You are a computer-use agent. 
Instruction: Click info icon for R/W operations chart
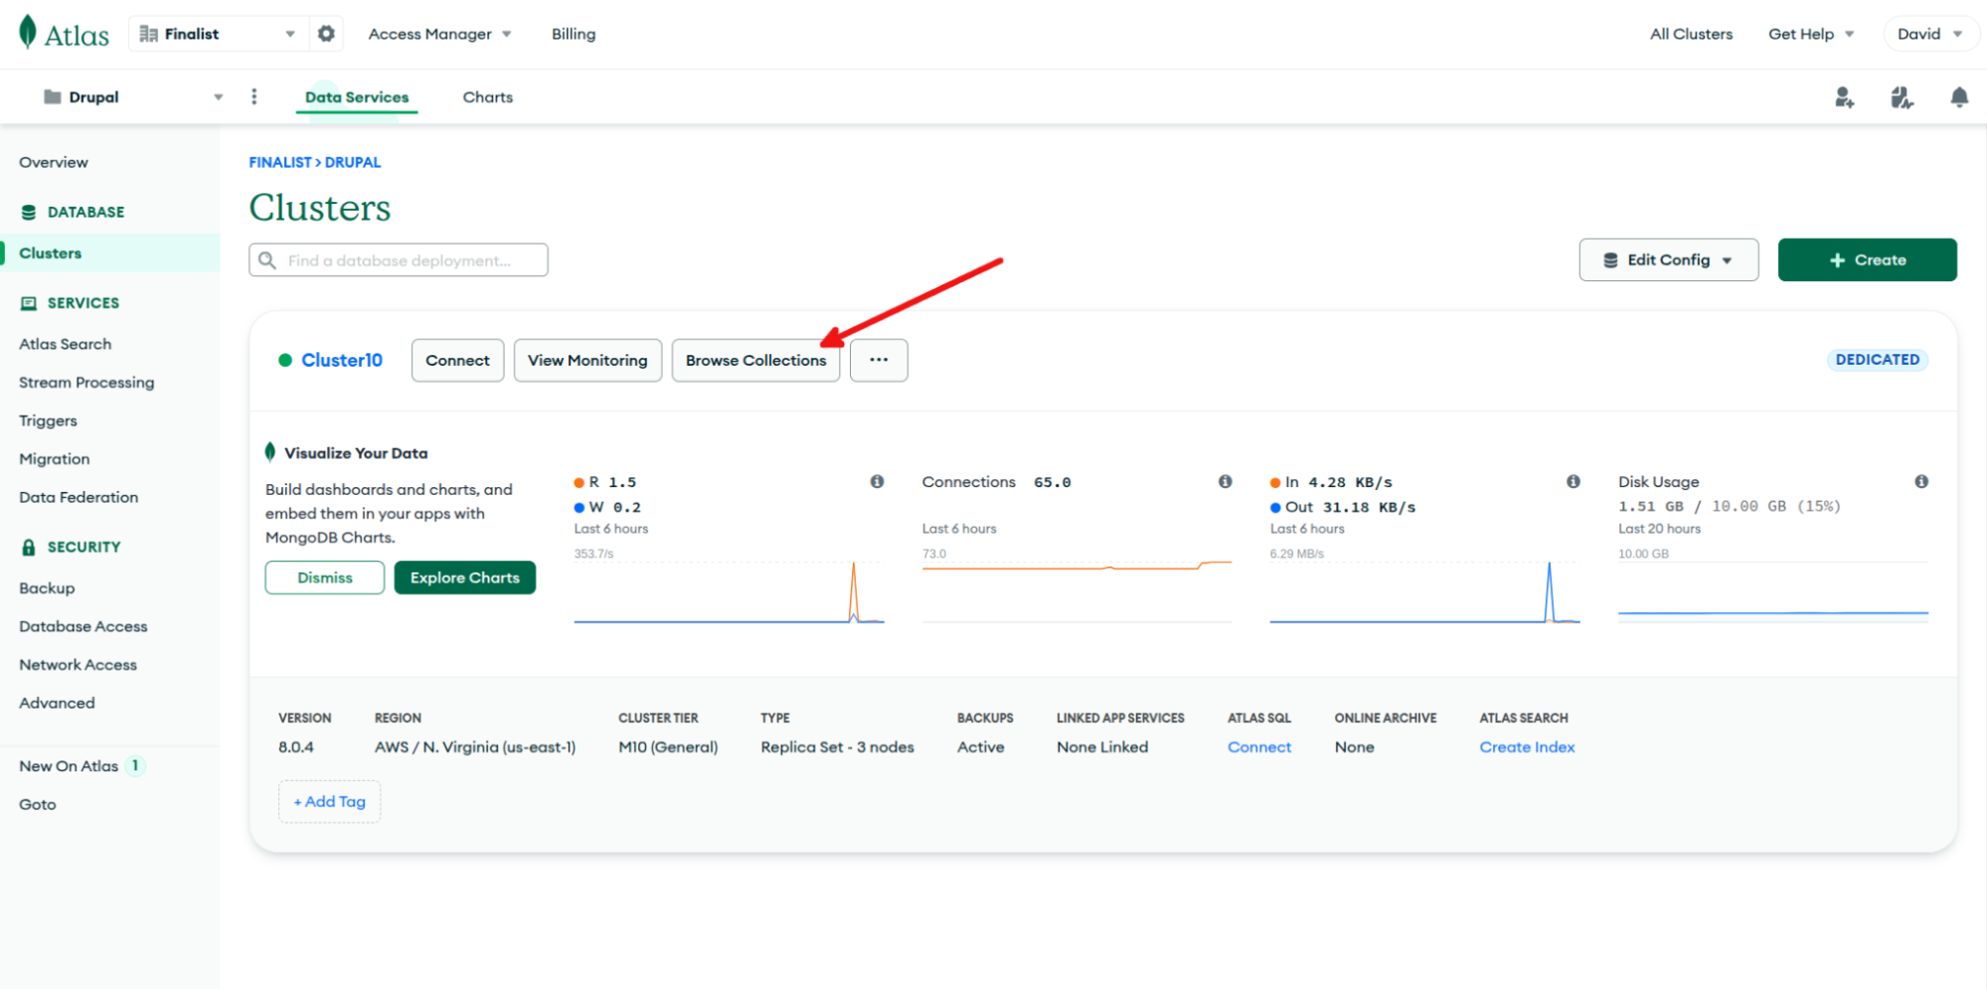877,482
